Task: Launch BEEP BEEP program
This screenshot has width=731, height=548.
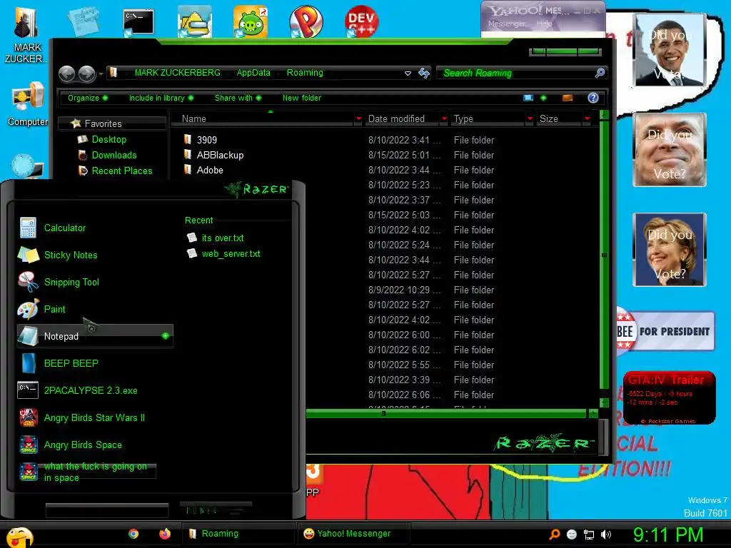Action: (x=71, y=363)
